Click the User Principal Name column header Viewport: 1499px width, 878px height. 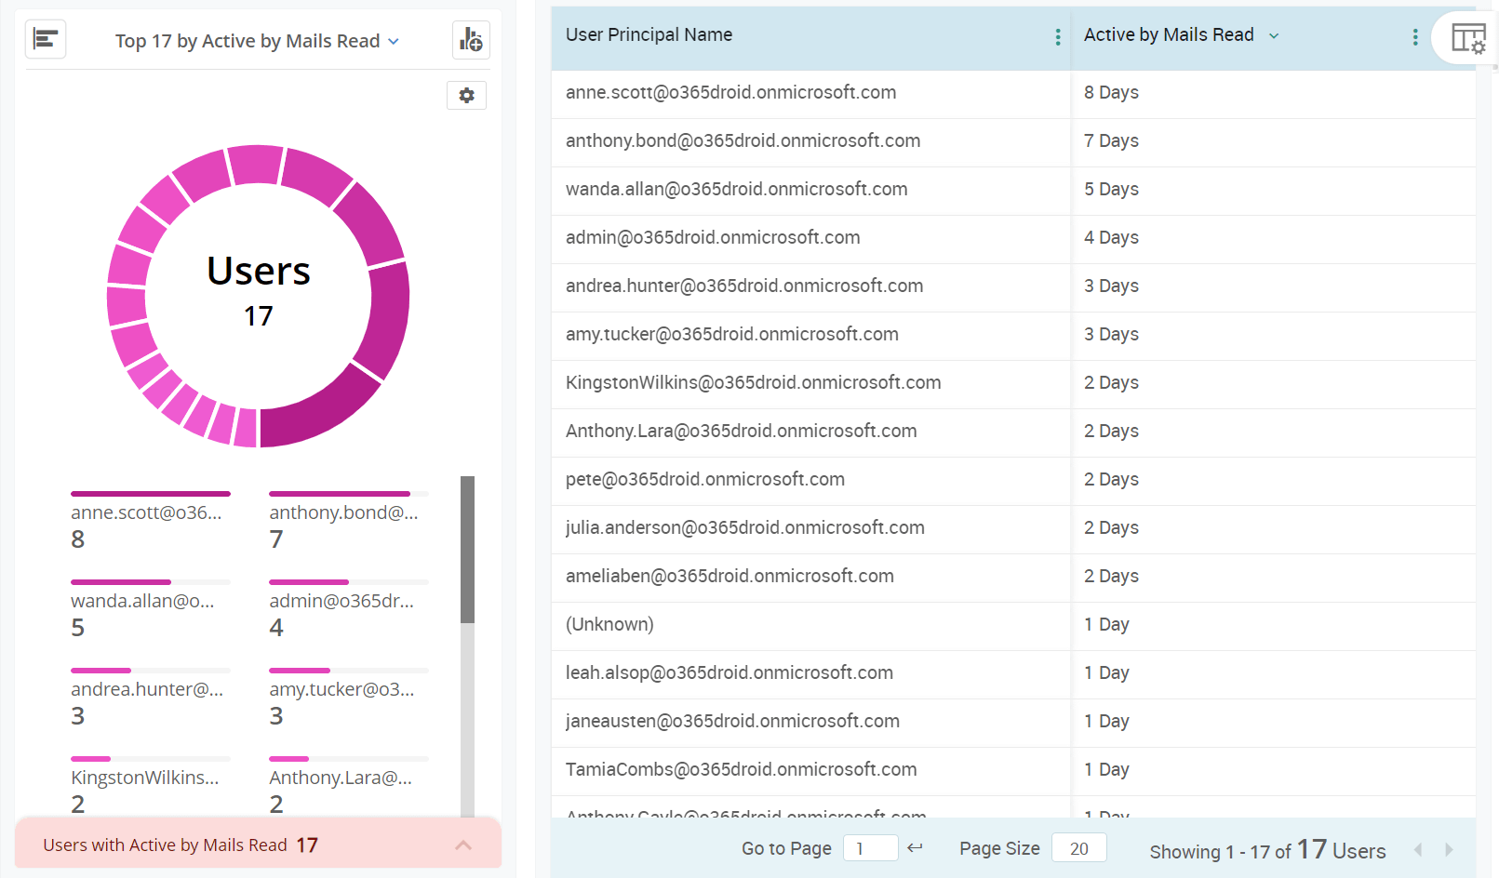pyautogui.click(x=649, y=34)
